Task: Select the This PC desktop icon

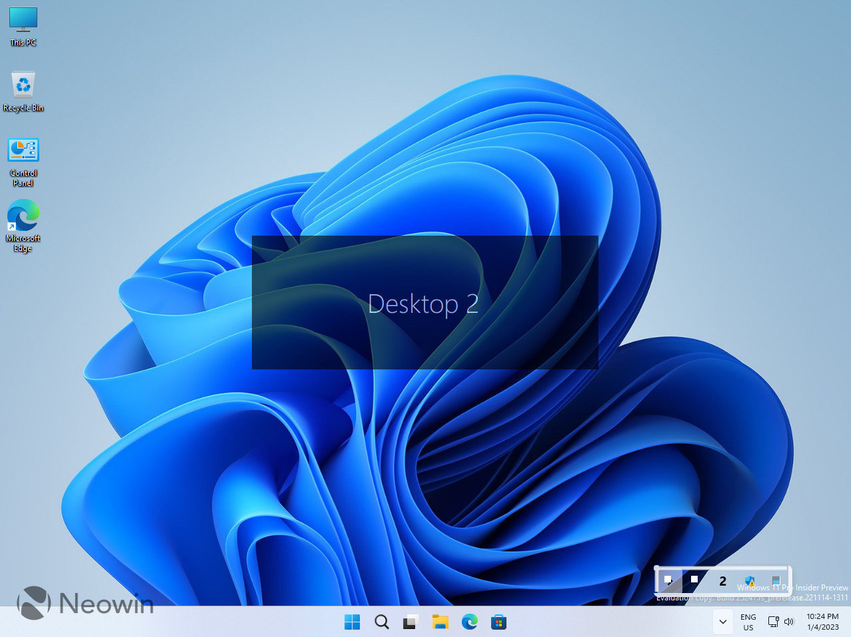Action: click(23, 26)
